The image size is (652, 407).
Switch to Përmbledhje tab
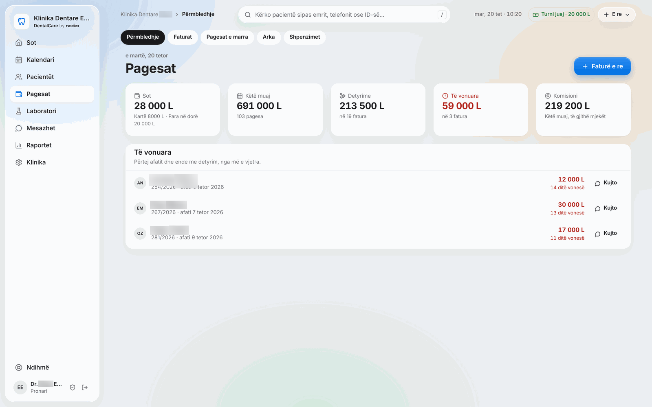coord(143,37)
